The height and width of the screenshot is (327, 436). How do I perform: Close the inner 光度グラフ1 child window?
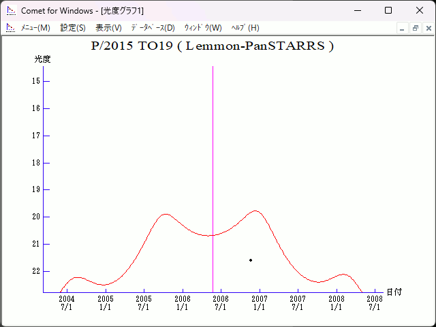pyautogui.click(x=427, y=28)
